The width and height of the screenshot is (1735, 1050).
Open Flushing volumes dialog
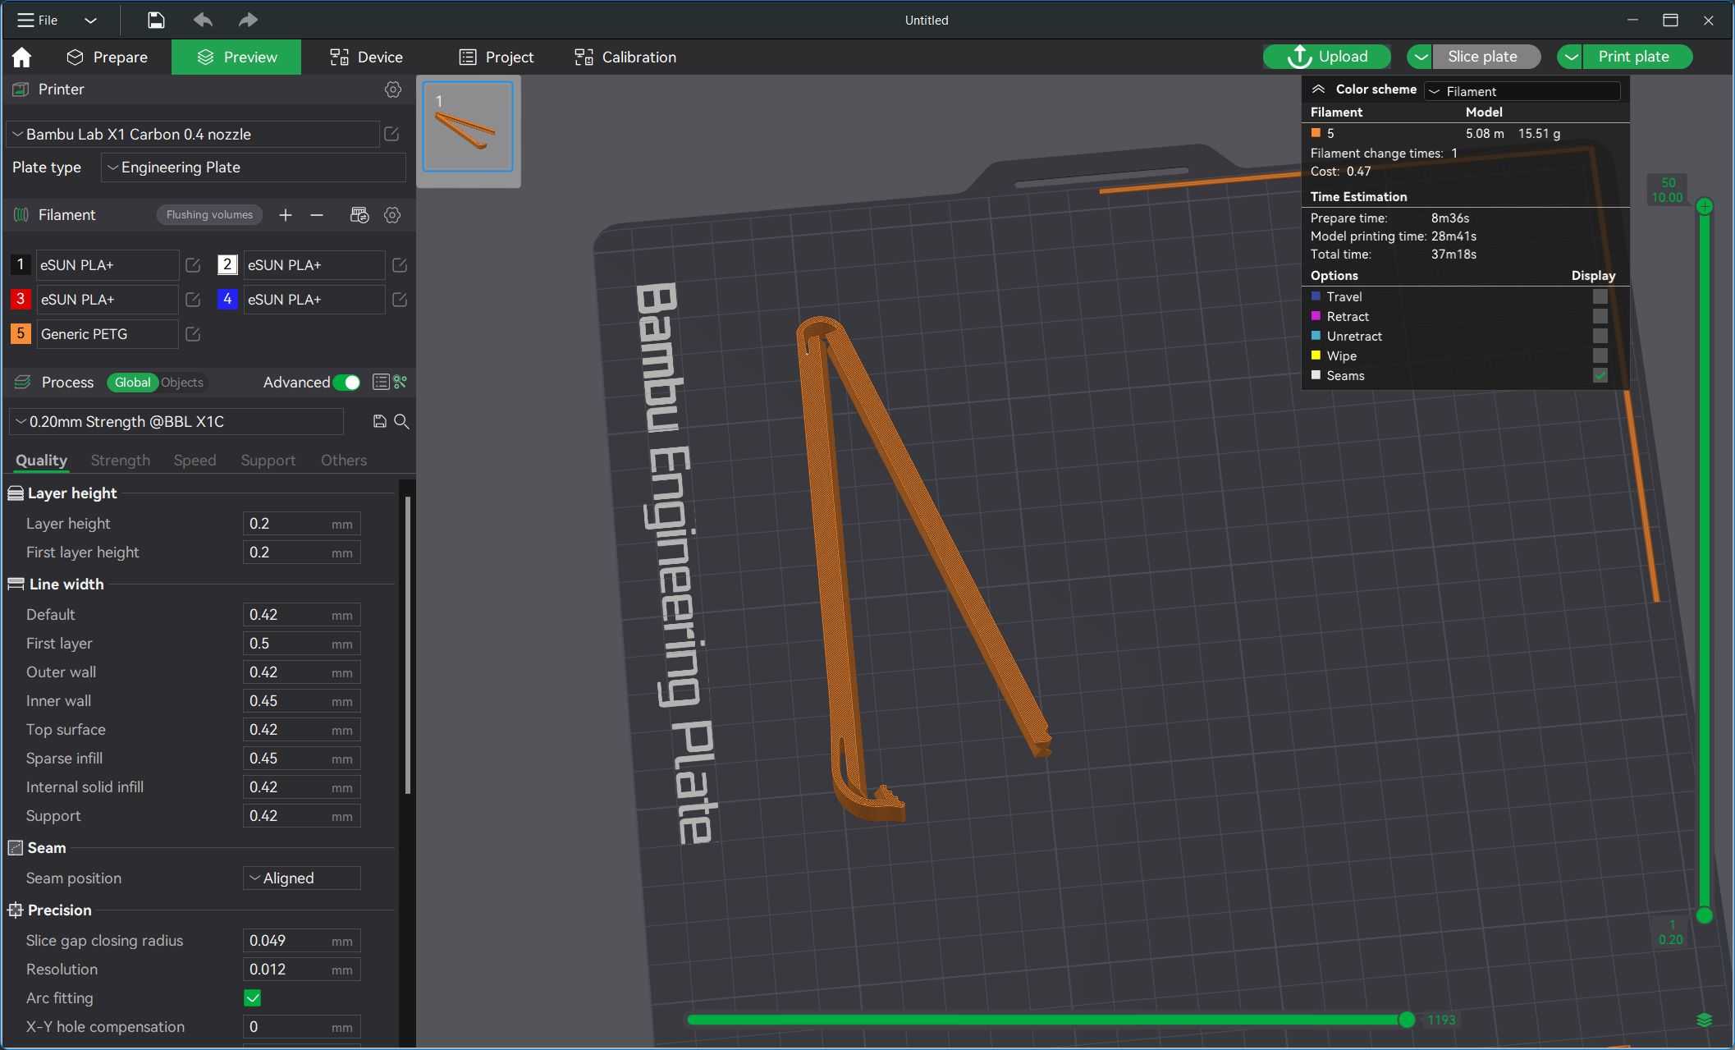click(209, 215)
